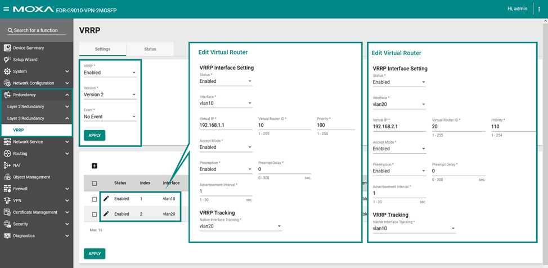Open the VRRP Enabled dropdown
The height and width of the screenshot is (268, 548).
(110, 73)
